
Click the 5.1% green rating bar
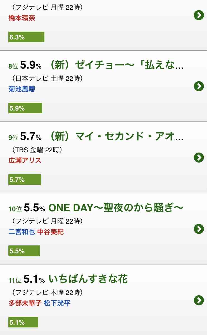23,322
